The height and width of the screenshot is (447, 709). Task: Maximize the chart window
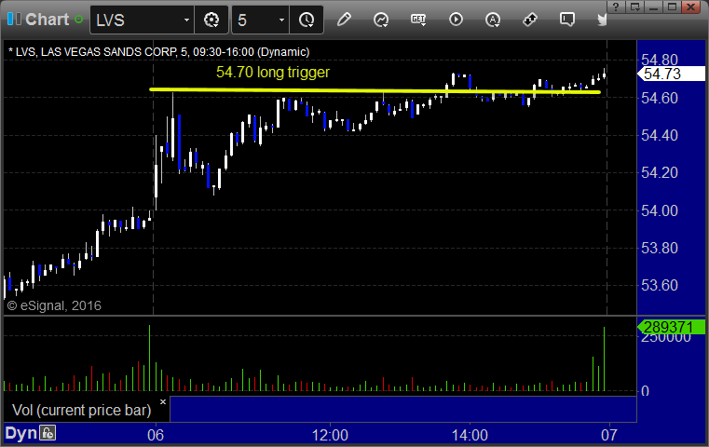673,7
